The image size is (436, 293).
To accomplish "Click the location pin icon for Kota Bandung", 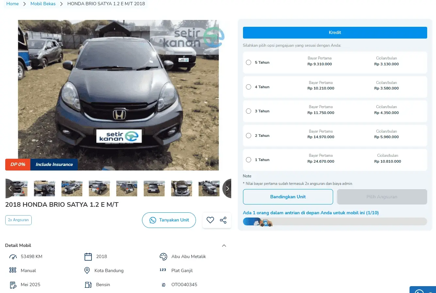I will coord(87,270).
